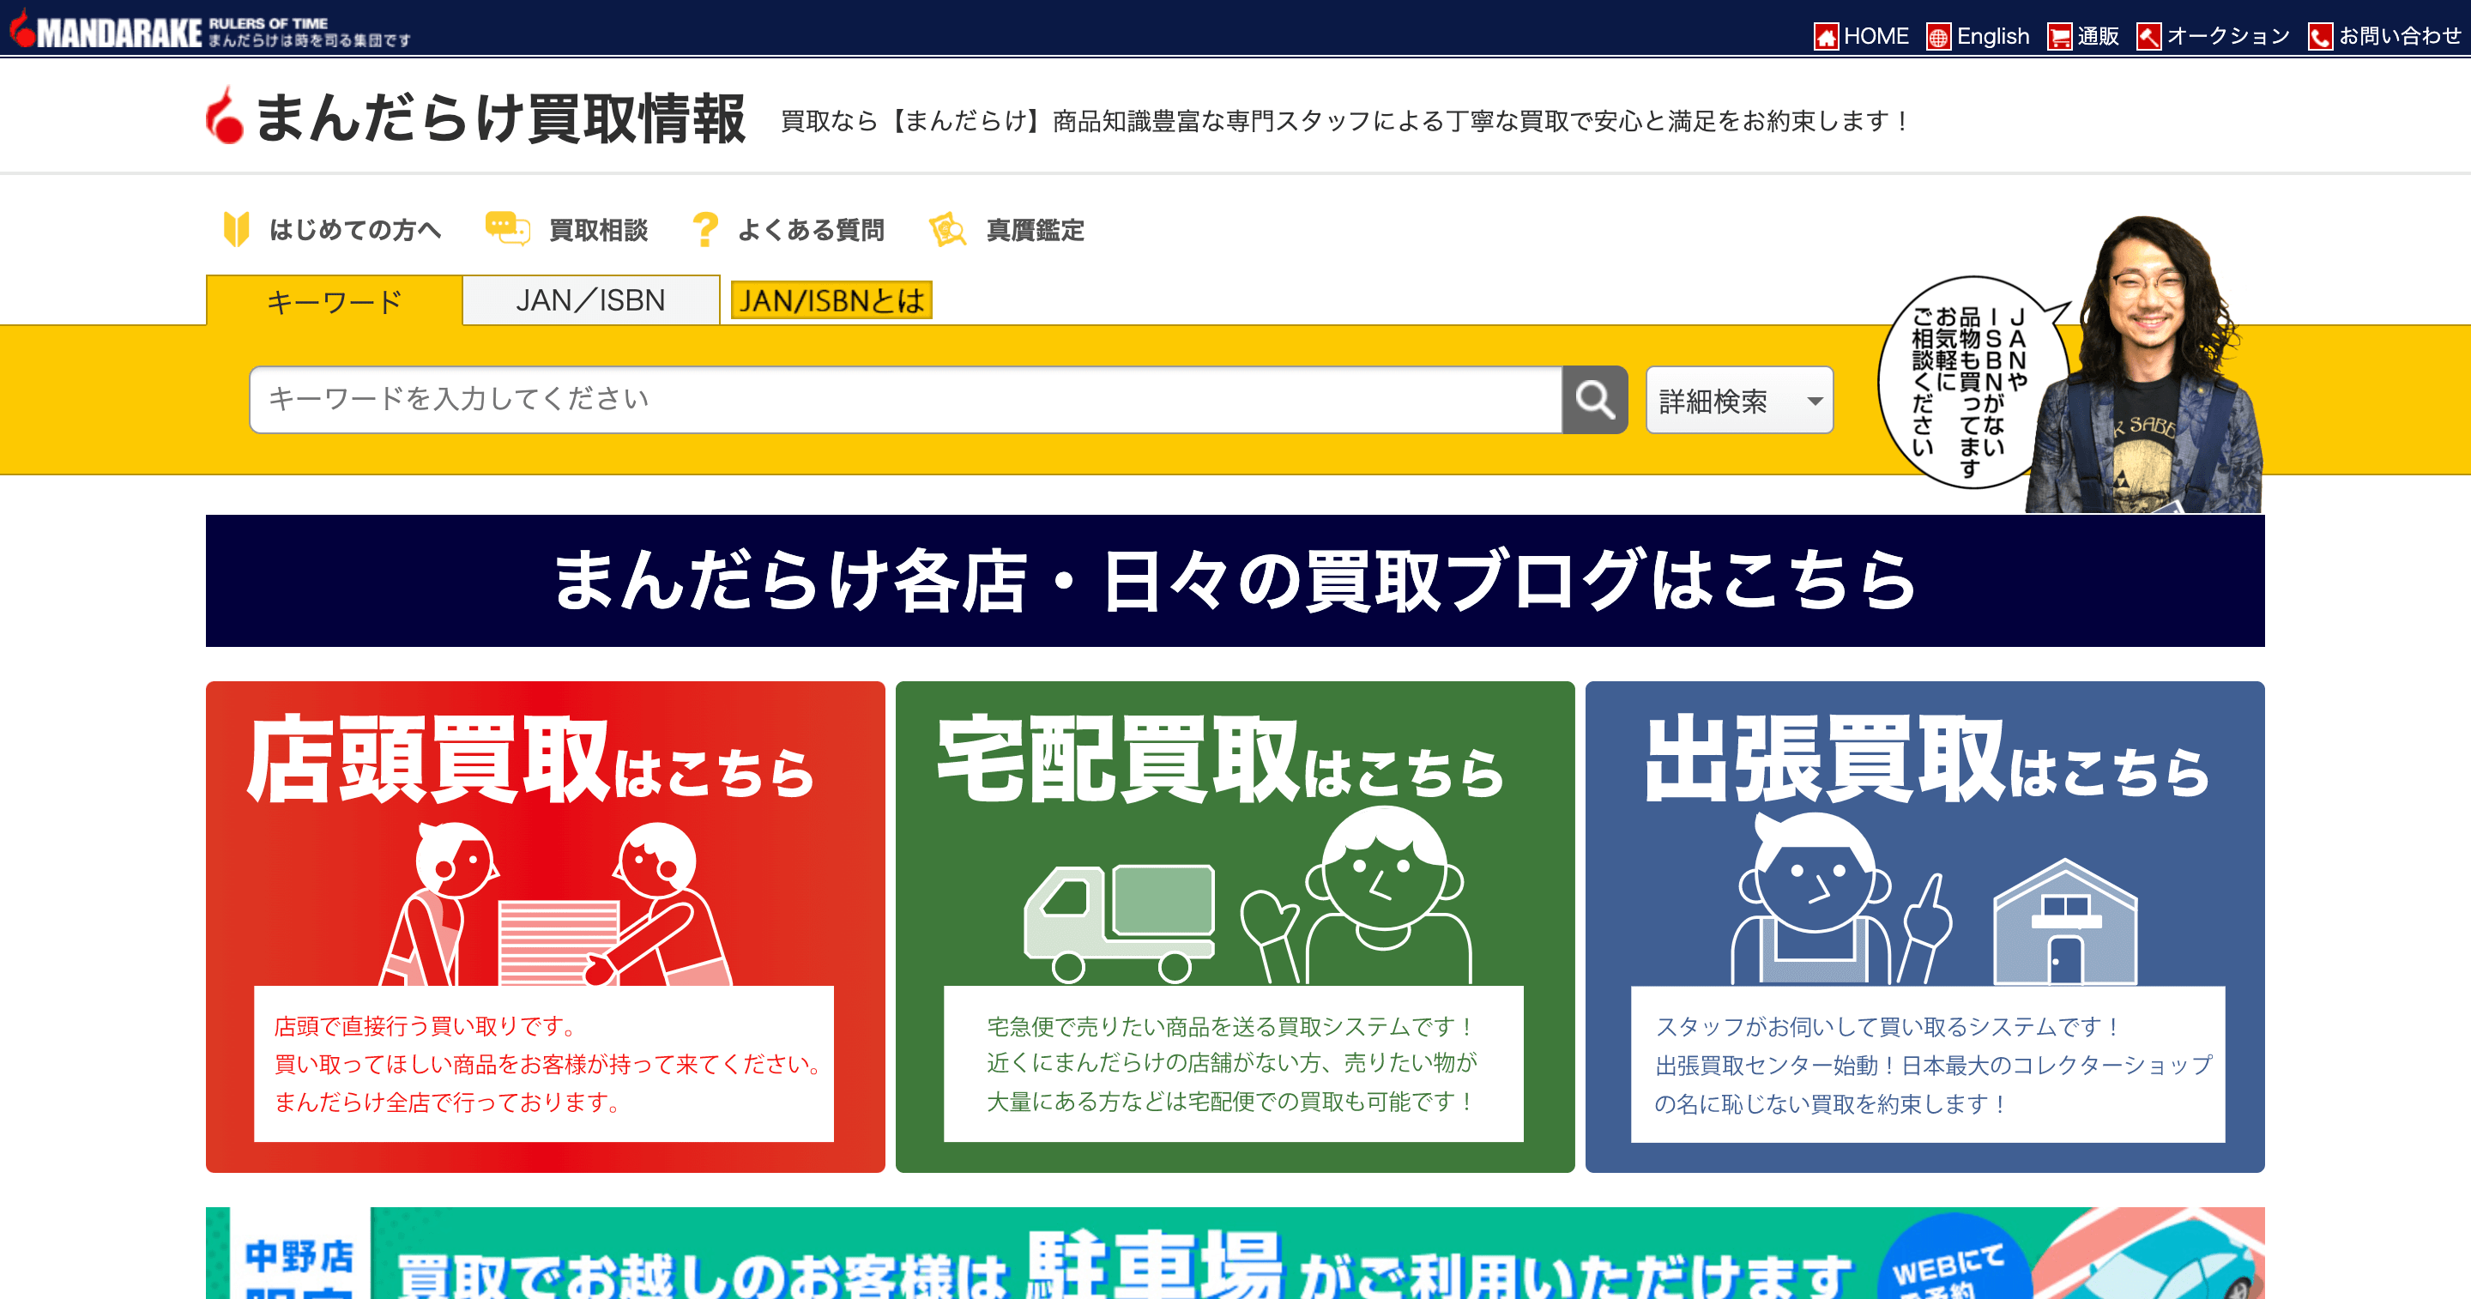Open the 買取ブログはこちら banner
Viewport: 2471px width, 1299px height.
(1235, 580)
